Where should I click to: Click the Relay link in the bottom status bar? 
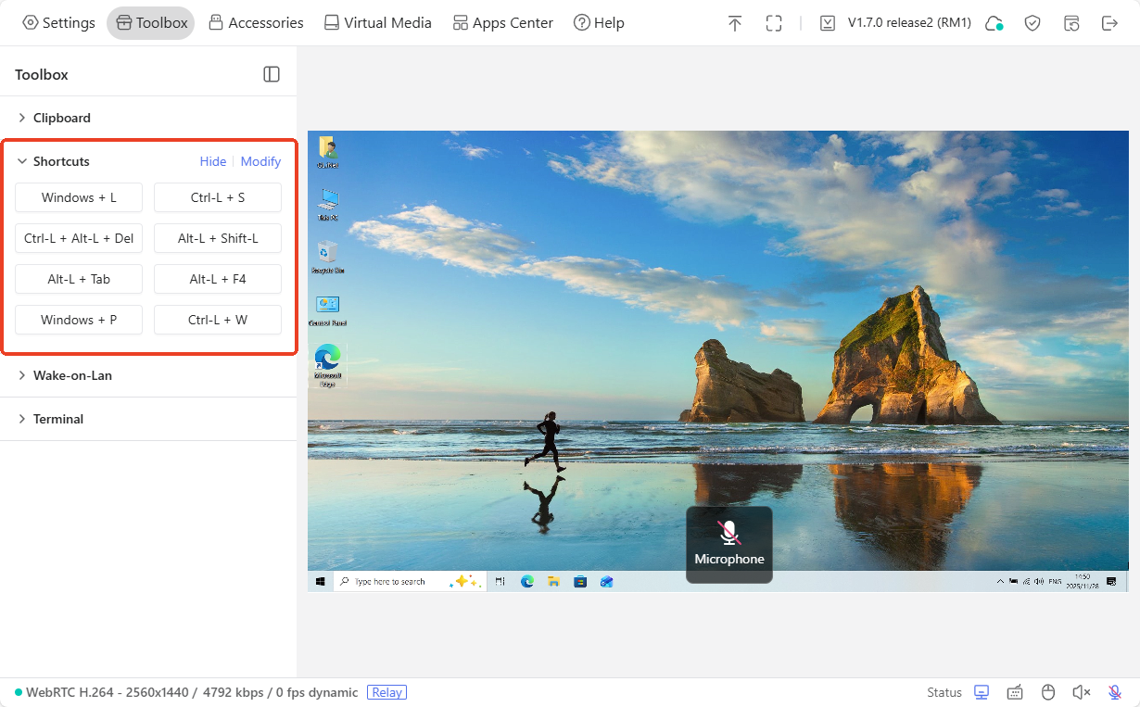[x=386, y=692]
